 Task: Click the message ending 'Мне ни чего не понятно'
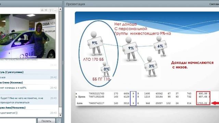pos(22,98)
